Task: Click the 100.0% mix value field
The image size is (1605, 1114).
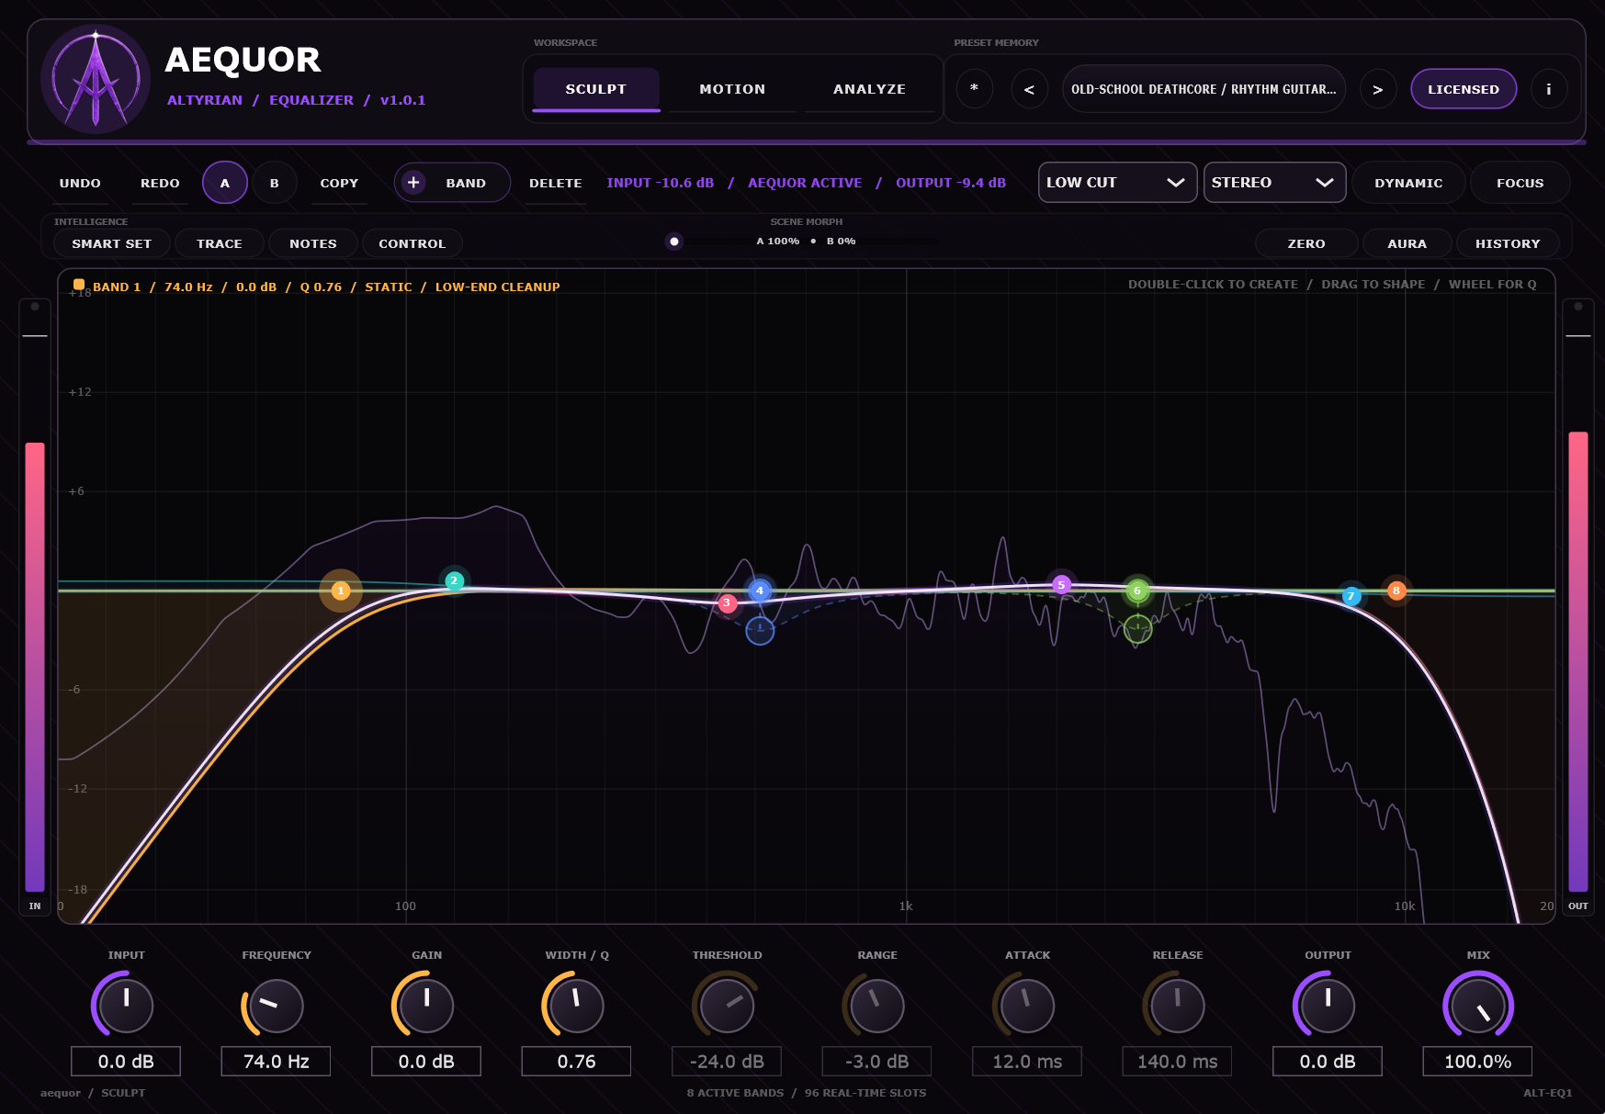Action: point(1477,1062)
